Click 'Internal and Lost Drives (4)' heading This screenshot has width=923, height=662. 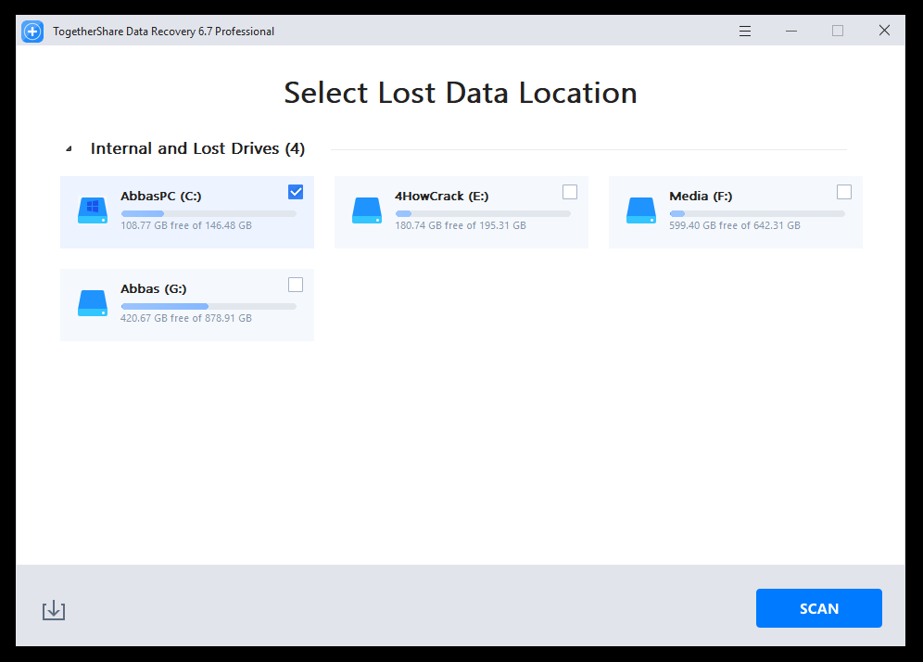click(x=197, y=148)
